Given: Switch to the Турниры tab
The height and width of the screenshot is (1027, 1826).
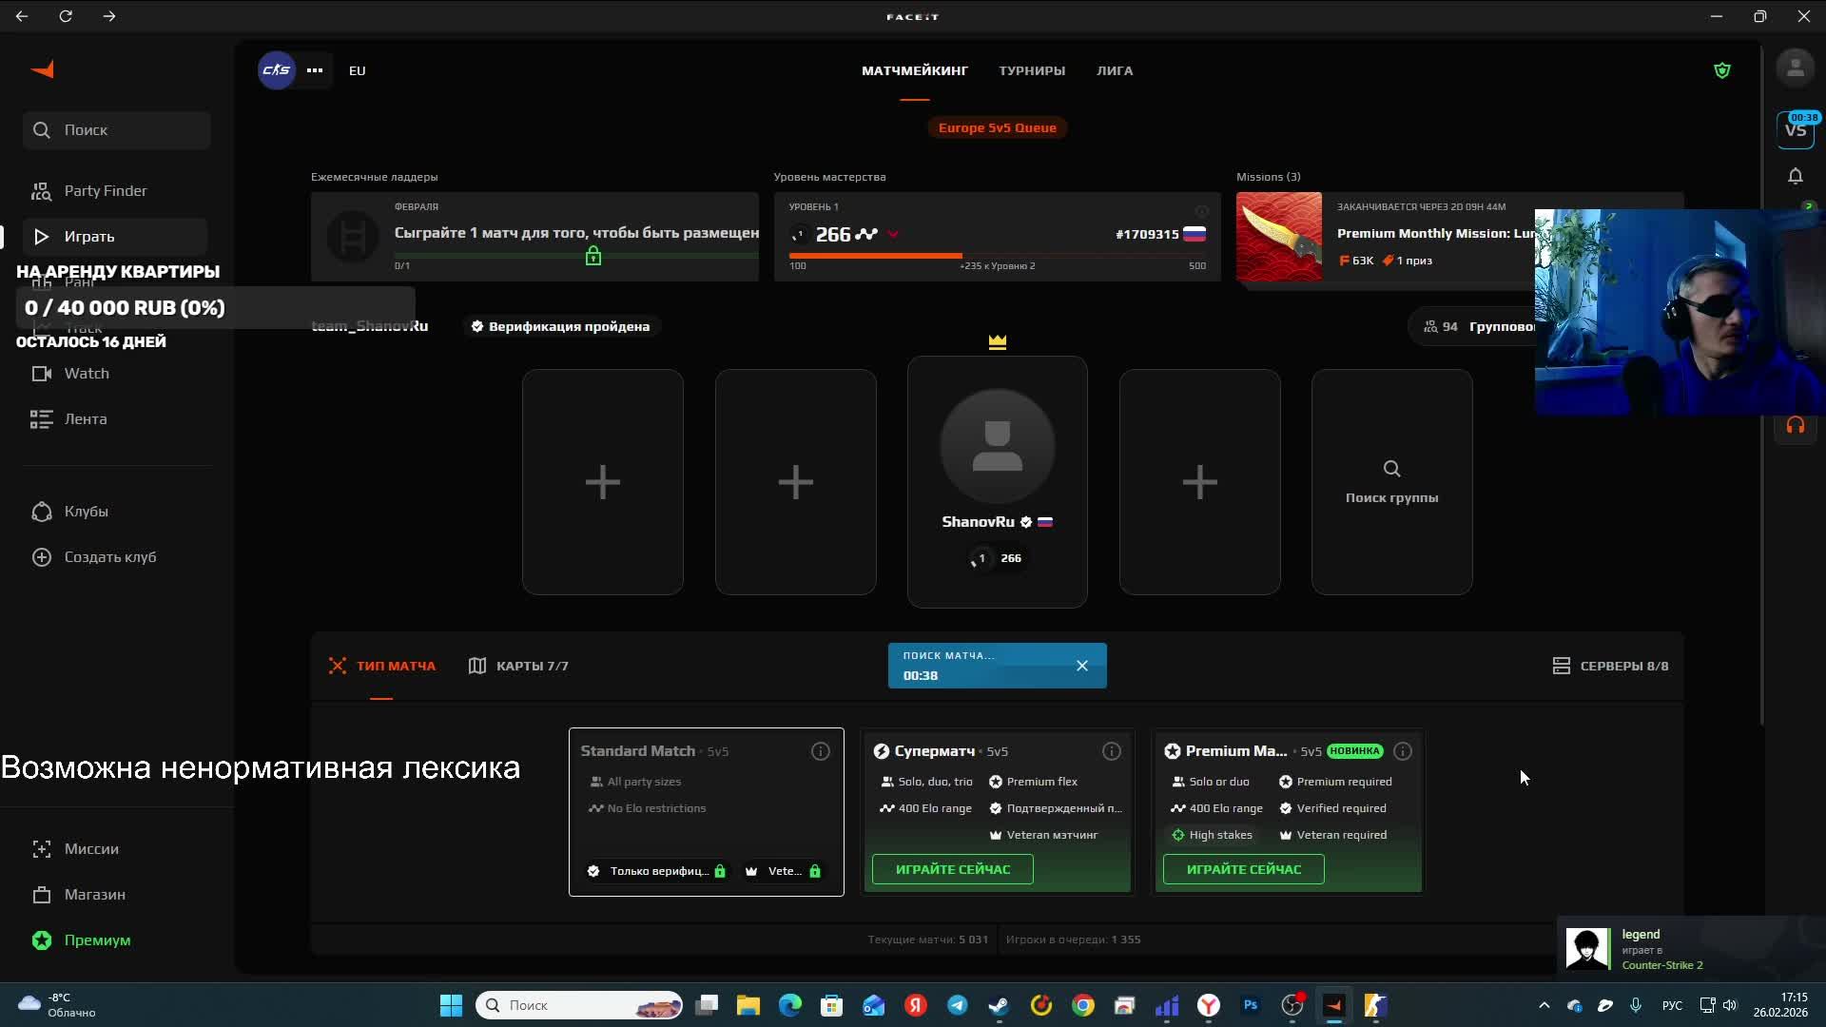Looking at the screenshot, I should [x=1031, y=70].
